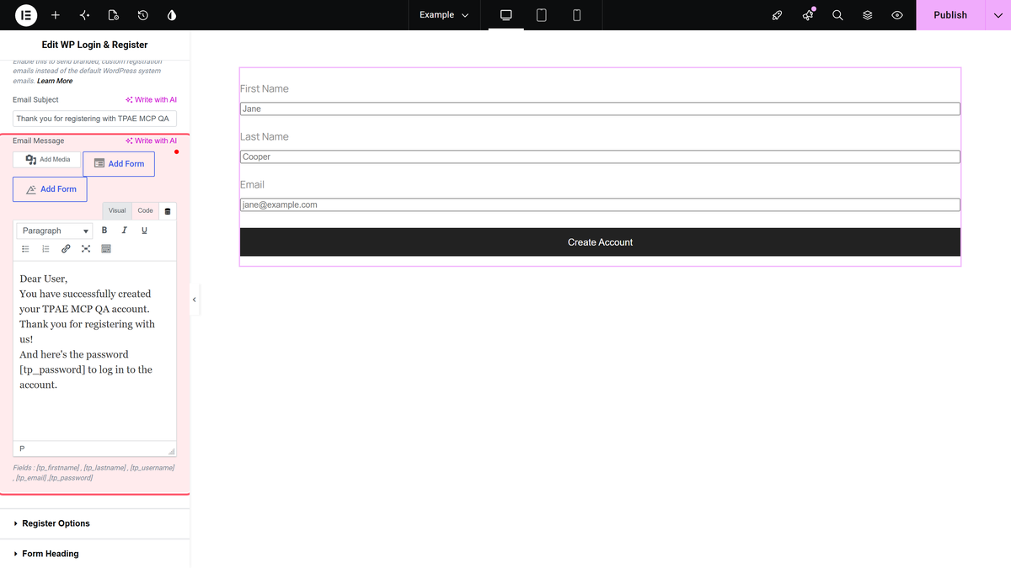
Task: Click the 'Edit WP Login & Register' title
Action: point(94,45)
